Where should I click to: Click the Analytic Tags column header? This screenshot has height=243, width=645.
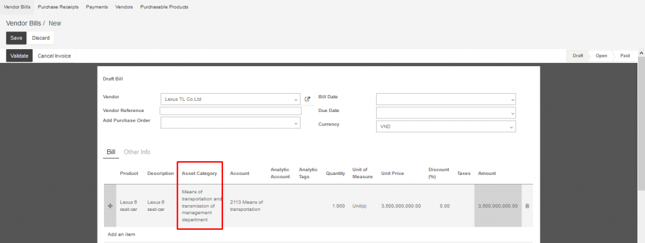coord(308,173)
